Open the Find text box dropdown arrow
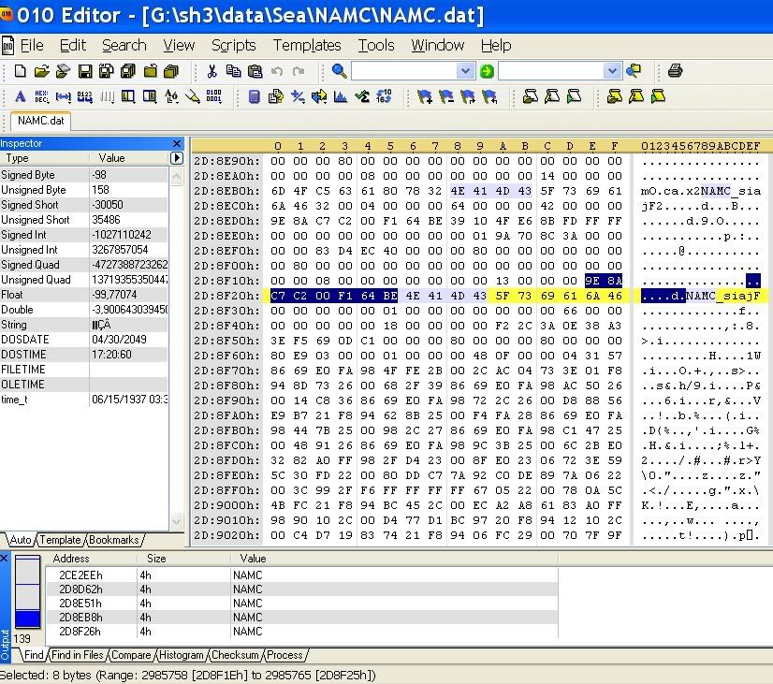Image resolution: width=773 pixels, height=684 pixels. 465,71
